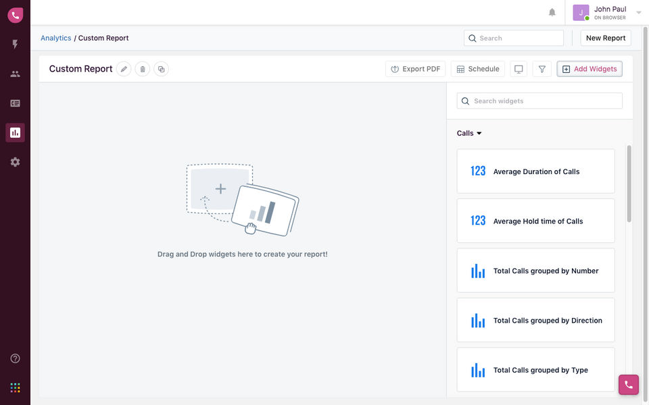Open the presentation mode monitor icon
The width and height of the screenshot is (649, 405).
519,69
